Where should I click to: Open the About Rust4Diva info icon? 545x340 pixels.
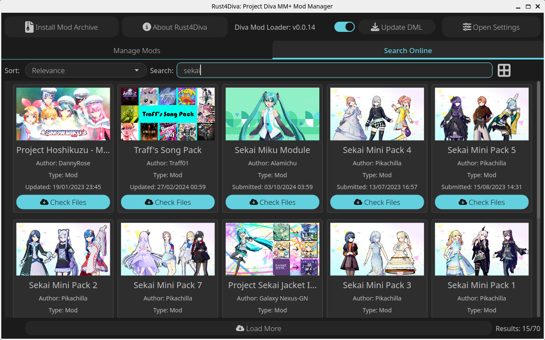pyautogui.click(x=146, y=27)
